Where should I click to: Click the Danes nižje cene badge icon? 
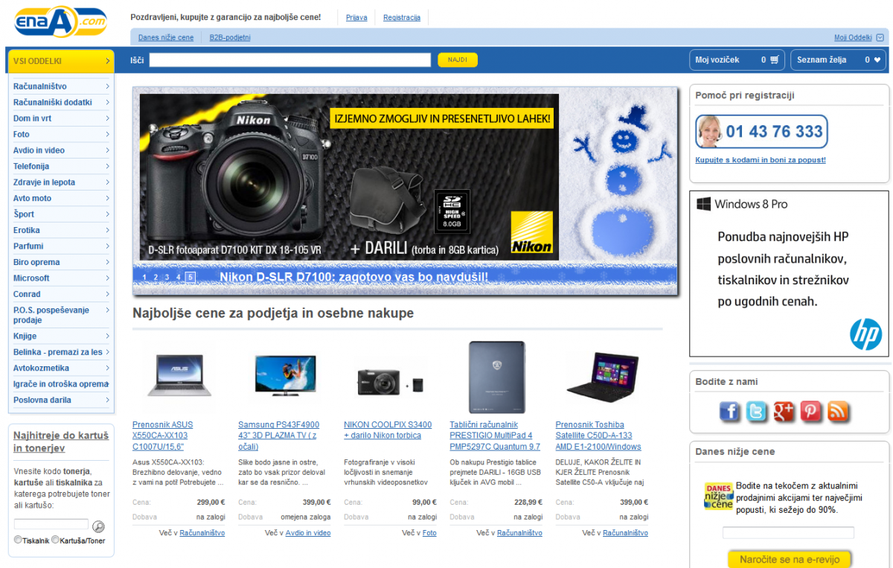[x=719, y=496]
